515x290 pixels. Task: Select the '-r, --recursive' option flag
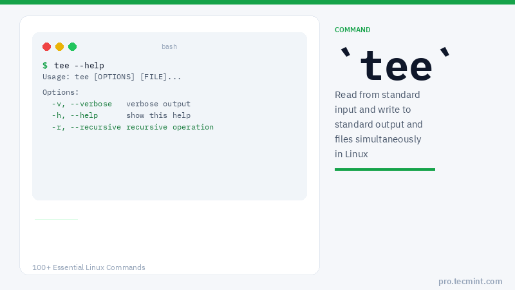pos(86,127)
